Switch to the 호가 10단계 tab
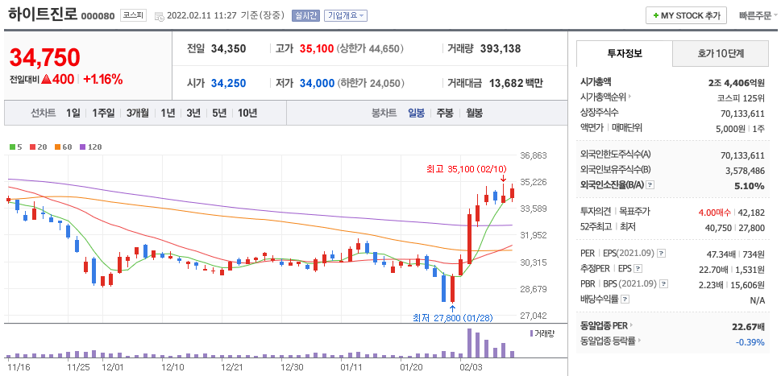The image size is (781, 376). [x=721, y=54]
